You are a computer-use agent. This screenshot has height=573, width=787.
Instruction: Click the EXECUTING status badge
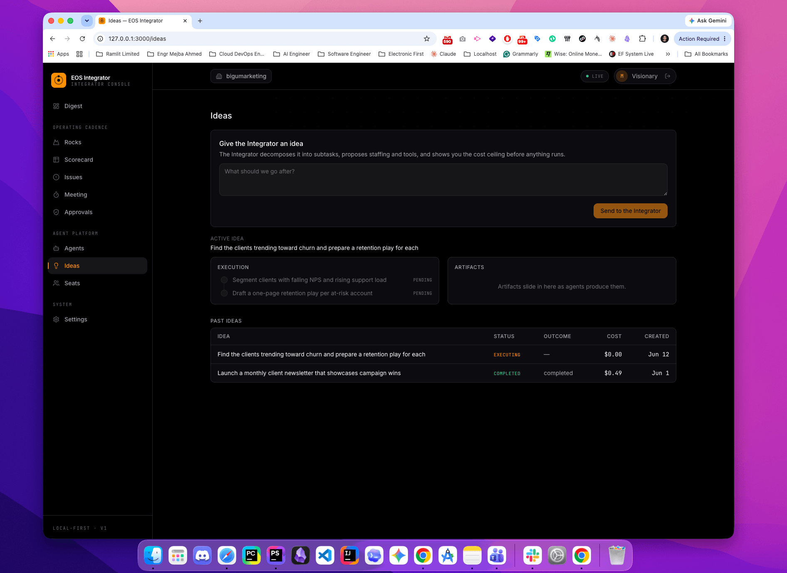pyautogui.click(x=507, y=355)
